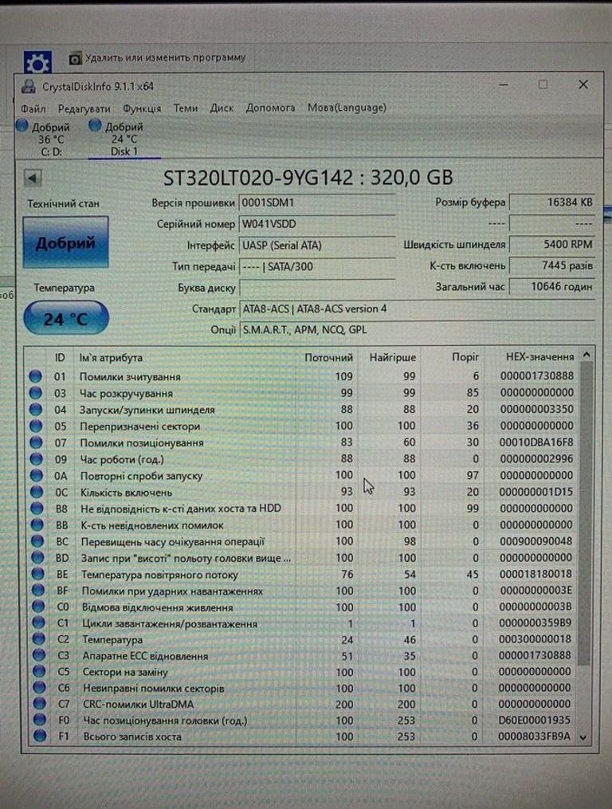Click status orb of attribute B8
The width and height of the screenshot is (612, 809).
(37, 509)
